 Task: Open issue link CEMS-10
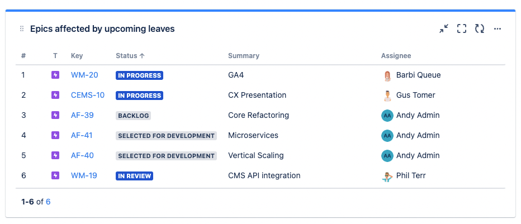88,95
